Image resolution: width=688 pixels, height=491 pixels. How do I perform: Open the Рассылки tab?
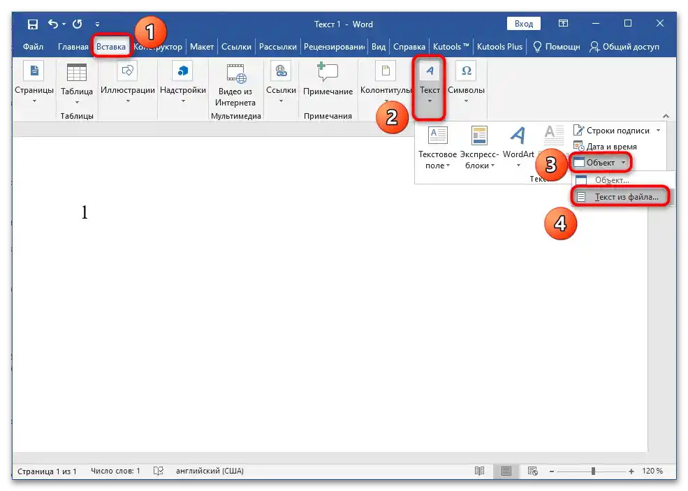coord(278,47)
